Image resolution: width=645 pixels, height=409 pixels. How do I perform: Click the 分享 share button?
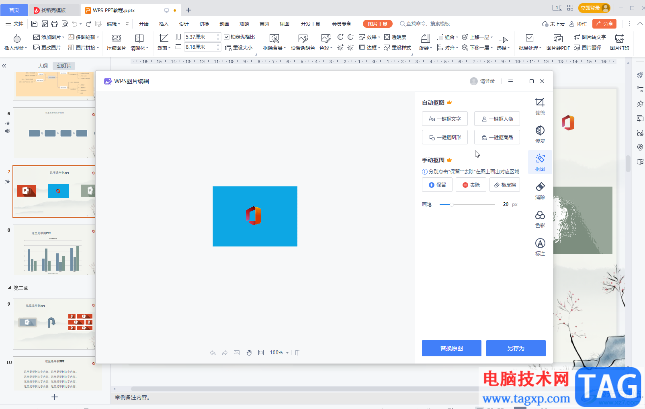[604, 24]
